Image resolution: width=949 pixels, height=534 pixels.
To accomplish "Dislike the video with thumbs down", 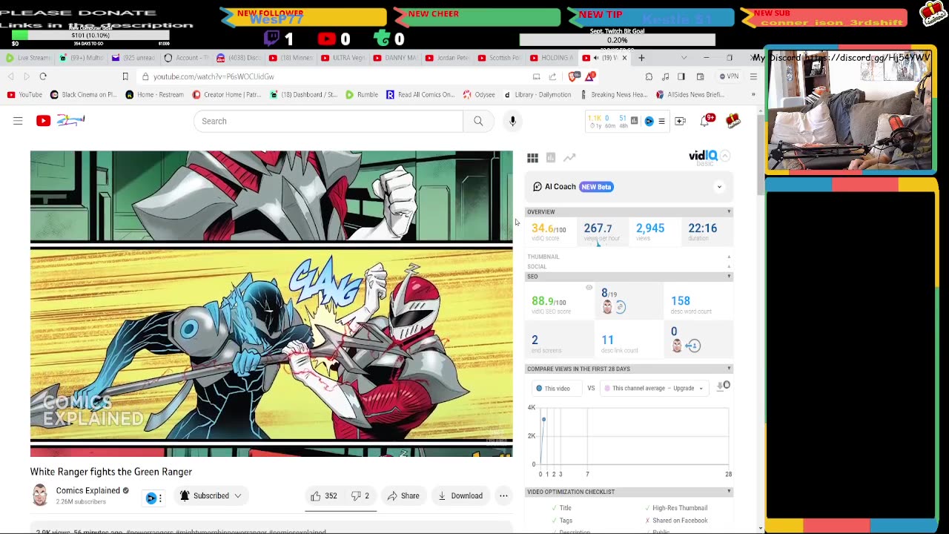I will pos(360,495).
